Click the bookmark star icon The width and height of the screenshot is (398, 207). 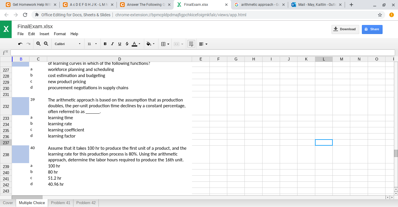tap(380, 15)
